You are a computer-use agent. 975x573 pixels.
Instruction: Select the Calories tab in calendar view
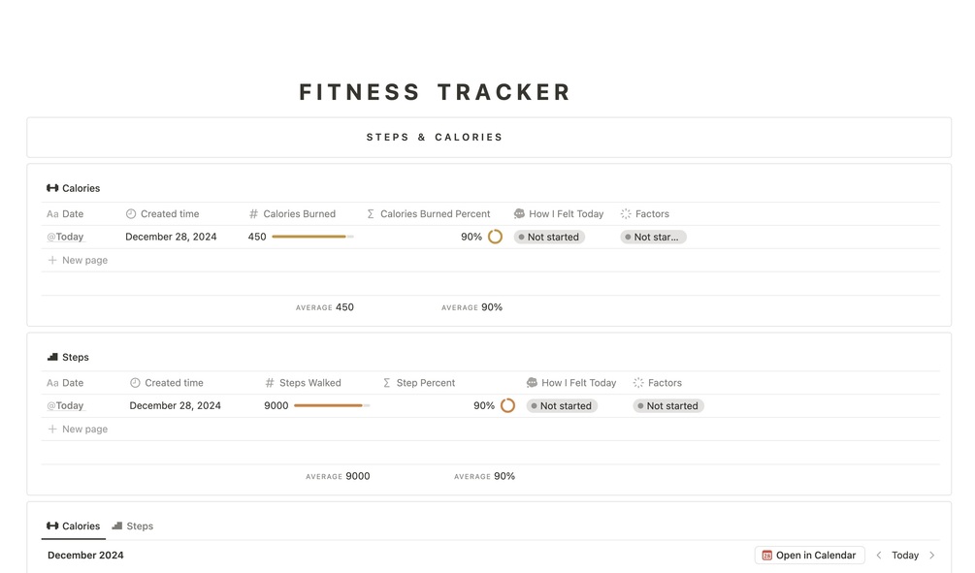point(74,526)
